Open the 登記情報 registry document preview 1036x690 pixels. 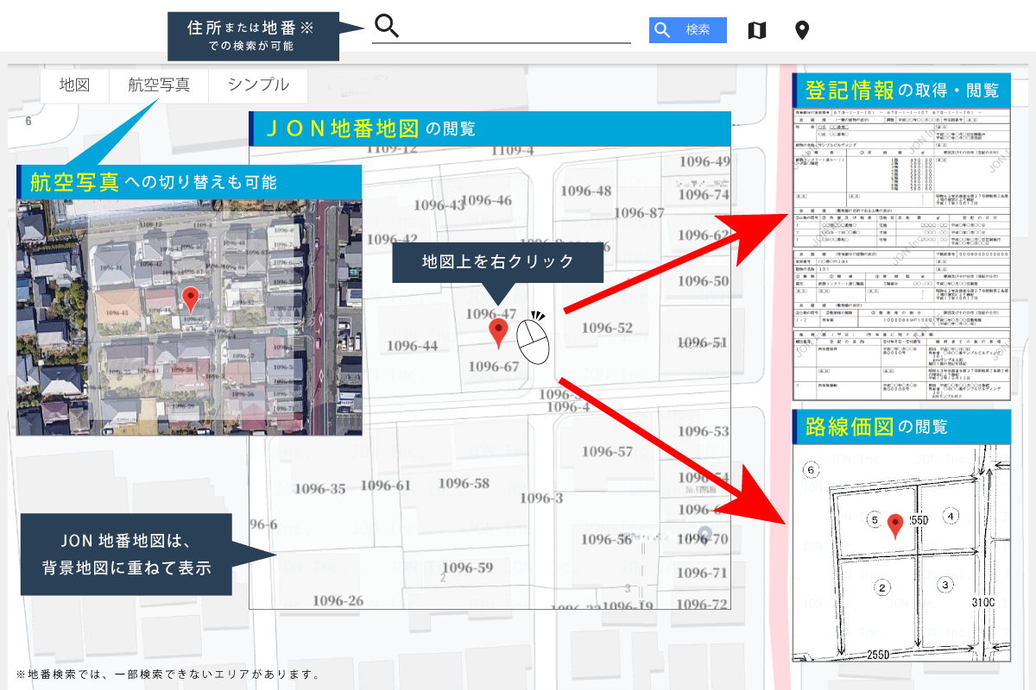[901, 254]
